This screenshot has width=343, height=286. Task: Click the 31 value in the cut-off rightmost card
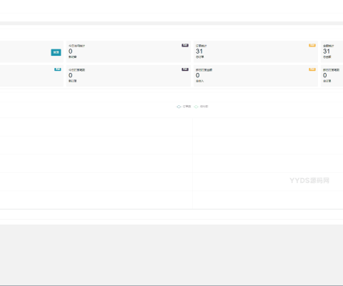tap(327, 51)
